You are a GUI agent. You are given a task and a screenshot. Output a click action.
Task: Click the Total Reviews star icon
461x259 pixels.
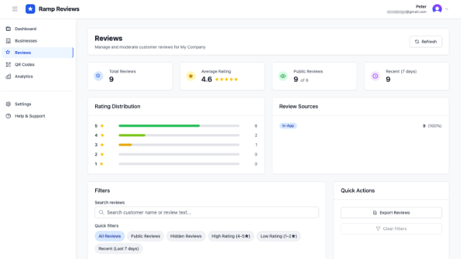[x=98, y=76]
